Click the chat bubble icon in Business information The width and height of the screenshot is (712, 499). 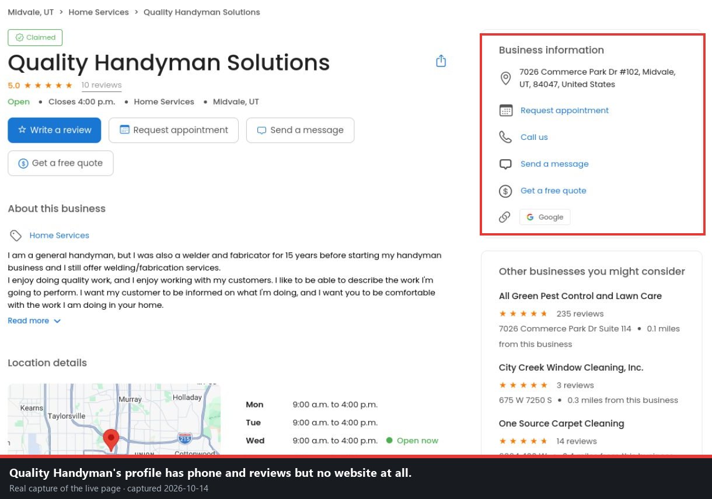pos(505,164)
